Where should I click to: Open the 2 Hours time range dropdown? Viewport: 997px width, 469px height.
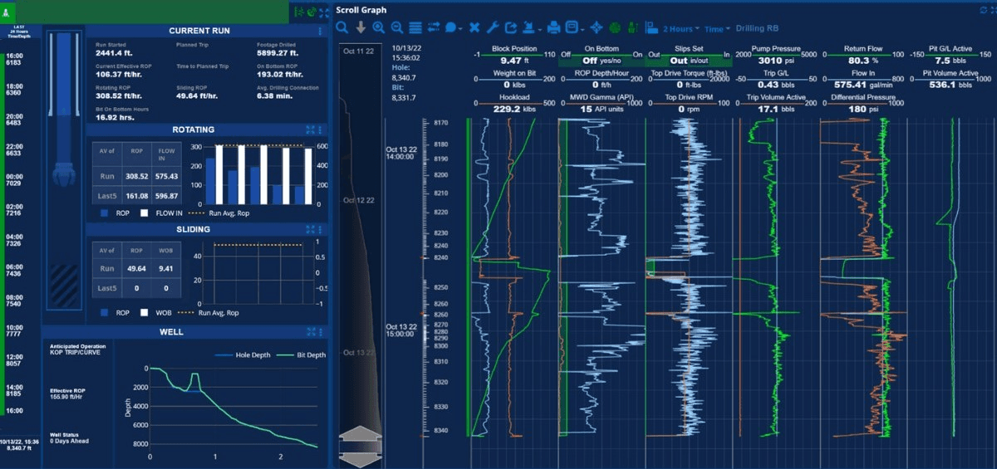681,29
